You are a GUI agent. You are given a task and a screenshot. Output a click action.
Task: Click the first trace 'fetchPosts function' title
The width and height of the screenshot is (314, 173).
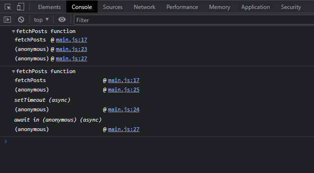coord(46,31)
